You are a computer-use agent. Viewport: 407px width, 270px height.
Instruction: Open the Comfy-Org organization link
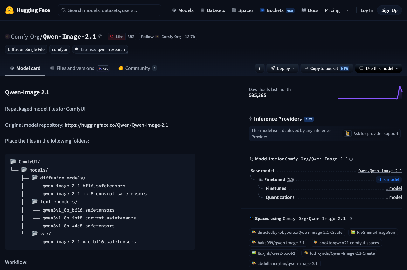coord(25,37)
